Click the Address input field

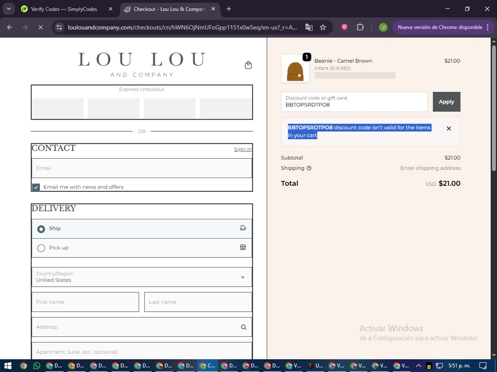click(142, 327)
